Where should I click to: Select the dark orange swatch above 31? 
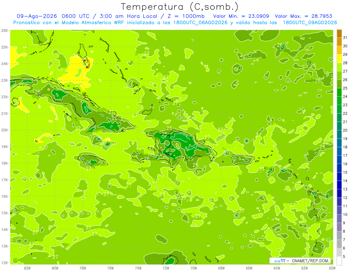[x=339, y=33]
